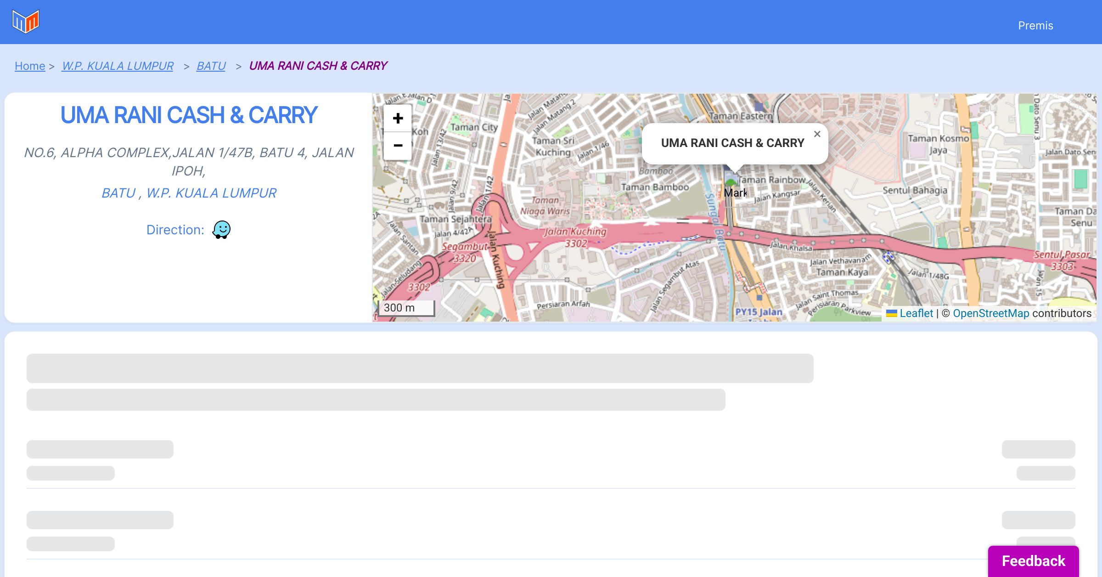Open the Premis menu item
Image resolution: width=1102 pixels, height=577 pixels.
click(1035, 26)
